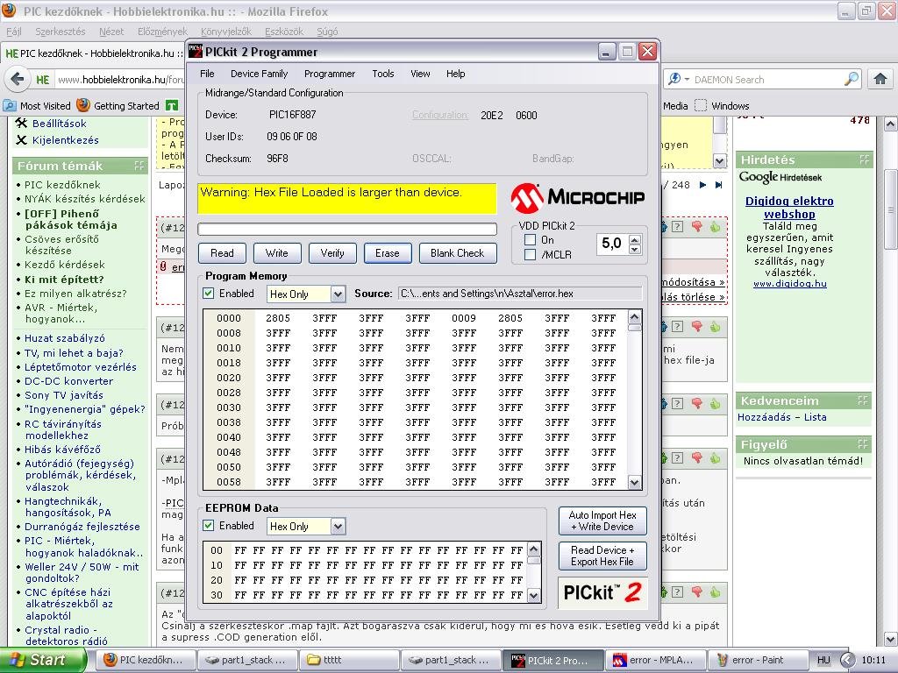
Task: Open the Device Family menu
Action: (259, 74)
